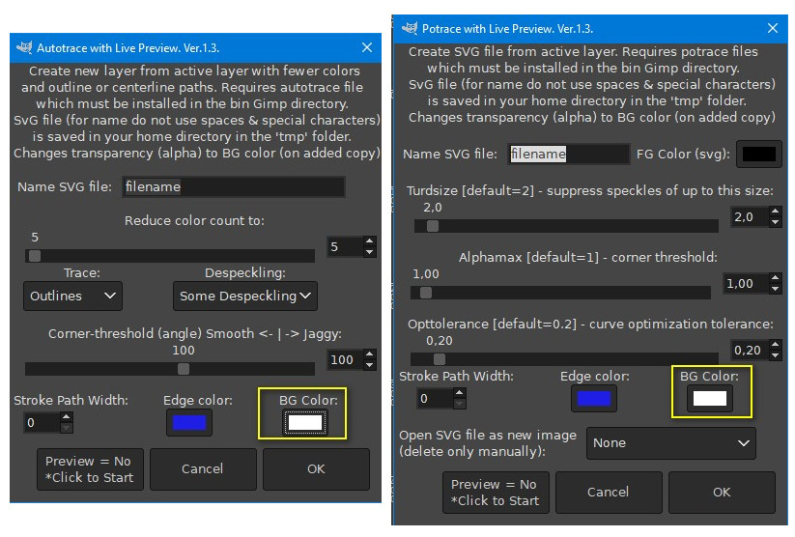Increase Stroke Path Width in Potrace
Image resolution: width=795 pixels, height=537 pixels.
coord(460,393)
